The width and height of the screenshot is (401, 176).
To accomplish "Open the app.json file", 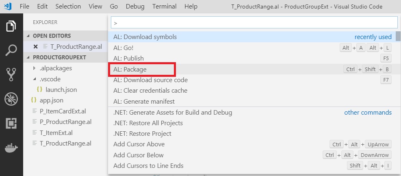I will pos(51,100).
